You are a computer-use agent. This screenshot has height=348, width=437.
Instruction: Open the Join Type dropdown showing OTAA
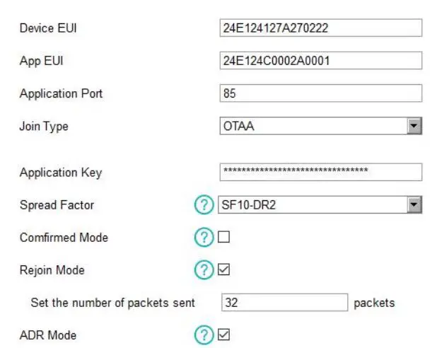pos(321,127)
